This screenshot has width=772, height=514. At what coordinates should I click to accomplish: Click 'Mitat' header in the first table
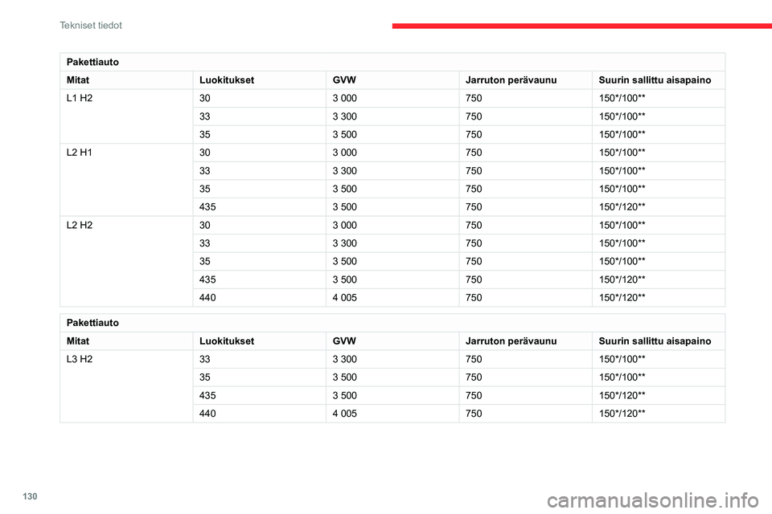pyautogui.click(x=78, y=80)
